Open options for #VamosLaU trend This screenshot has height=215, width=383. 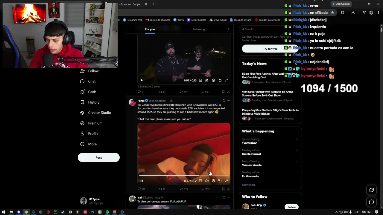pyautogui.click(x=297, y=139)
